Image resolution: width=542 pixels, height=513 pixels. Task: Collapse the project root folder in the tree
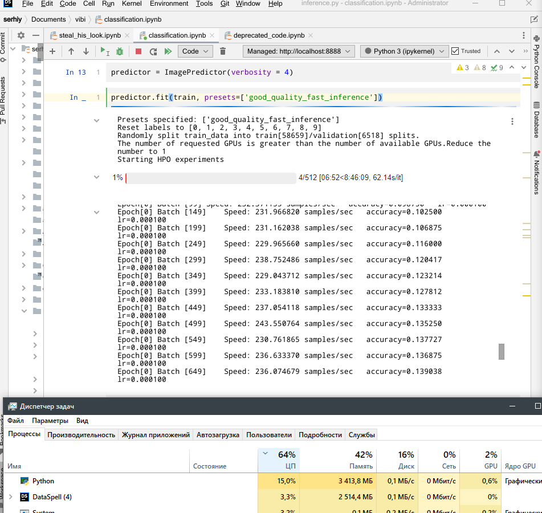click(13, 49)
